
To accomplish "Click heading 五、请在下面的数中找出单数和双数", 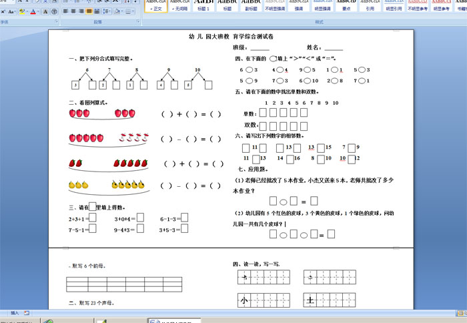I will tap(277, 92).
